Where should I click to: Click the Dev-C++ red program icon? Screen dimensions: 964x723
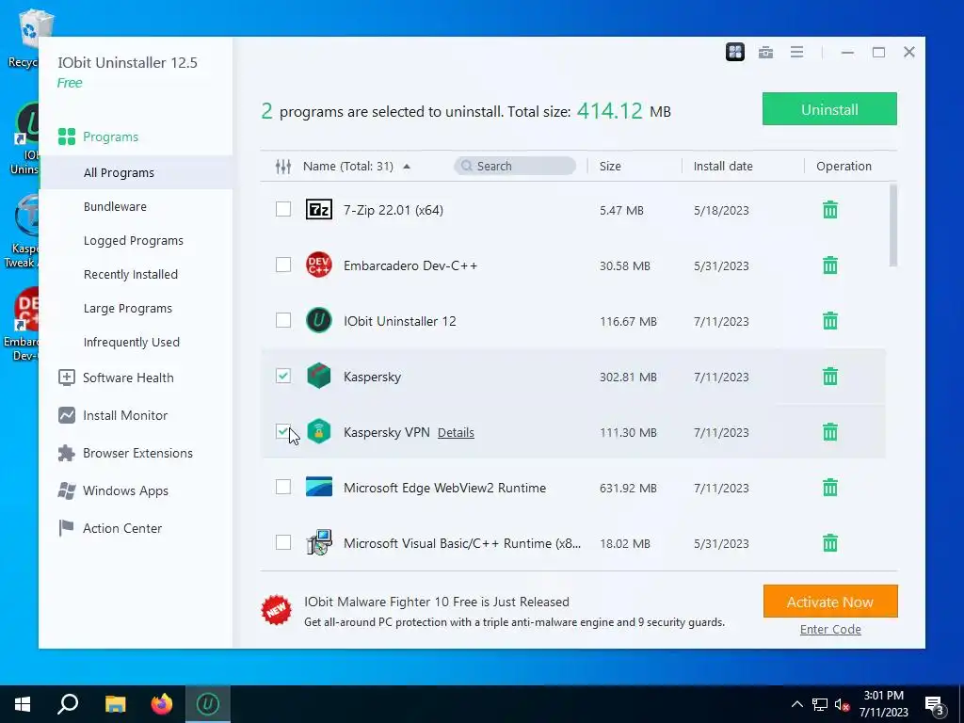pyautogui.click(x=318, y=265)
